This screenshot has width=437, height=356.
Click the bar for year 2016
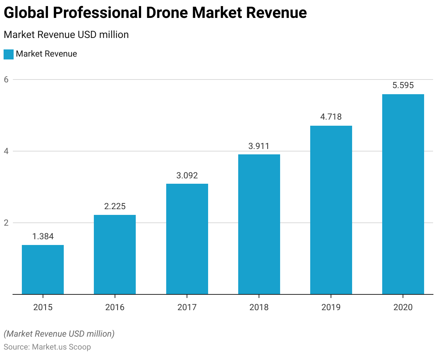(x=115, y=254)
